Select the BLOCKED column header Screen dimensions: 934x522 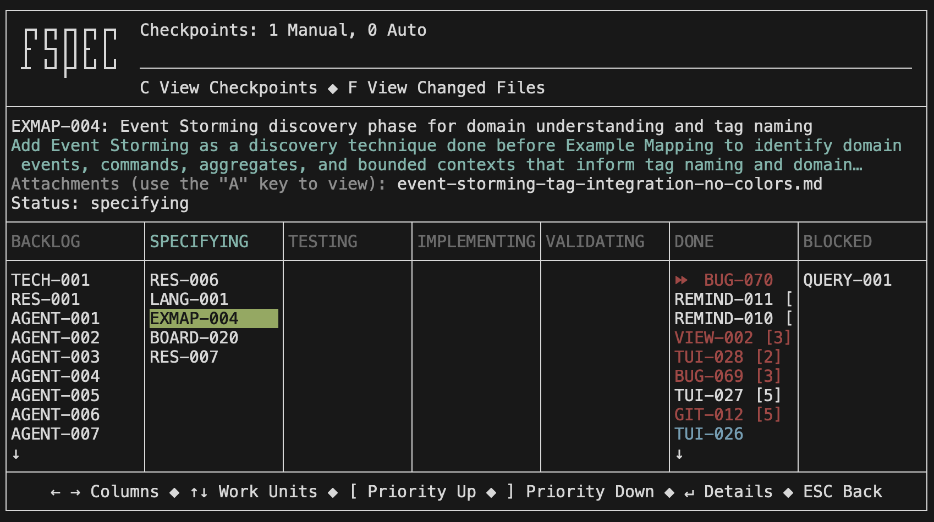click(837, 242)
